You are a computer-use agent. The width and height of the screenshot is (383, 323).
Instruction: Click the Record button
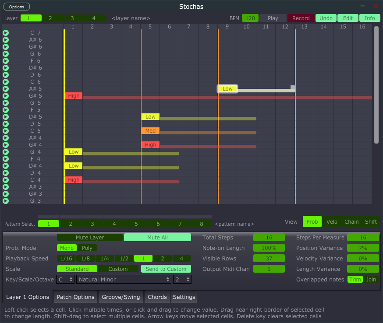(301, 18)
